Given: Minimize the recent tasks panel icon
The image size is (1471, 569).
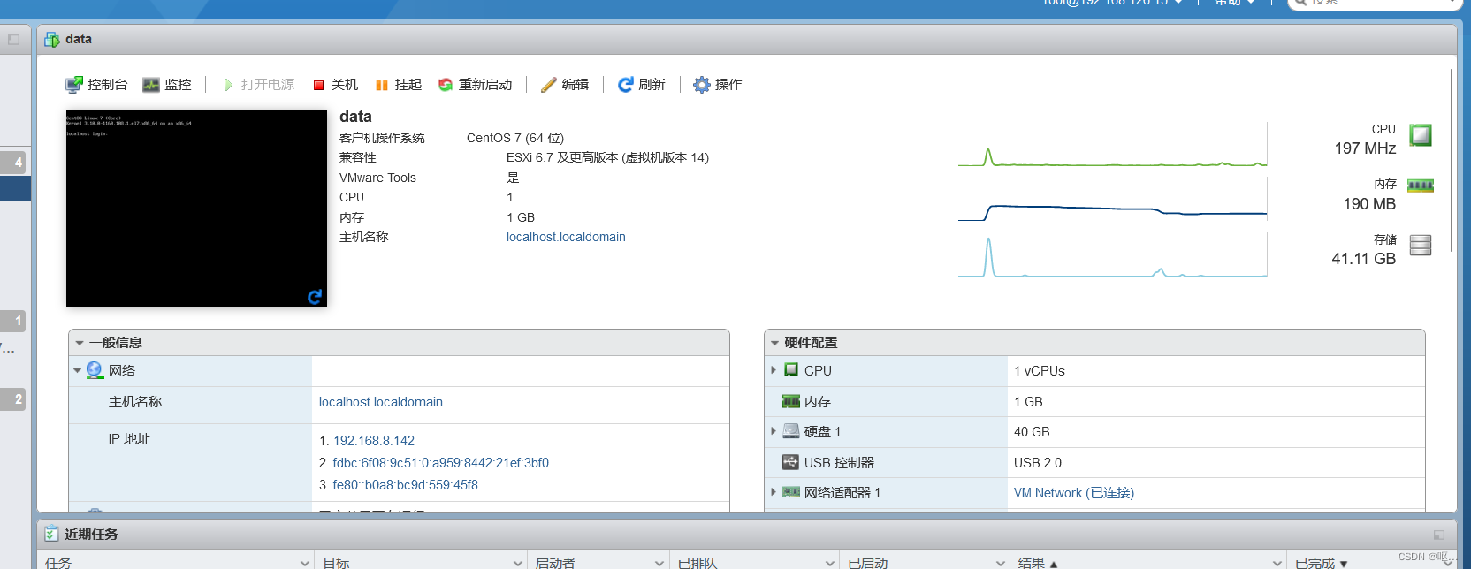Looking at the screenshot, I should point(1439,535).
